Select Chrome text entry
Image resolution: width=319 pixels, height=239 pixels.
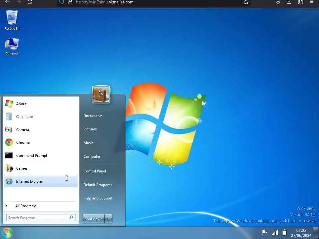23,143
